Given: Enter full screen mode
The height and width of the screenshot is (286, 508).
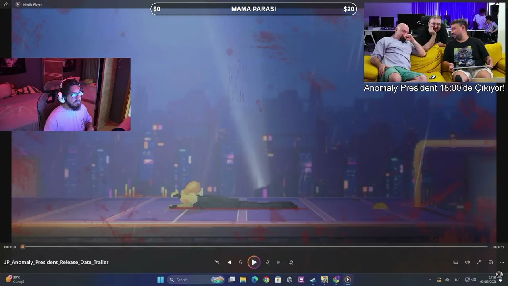Looking at the screenshot, I should click(x=479, y=262).
